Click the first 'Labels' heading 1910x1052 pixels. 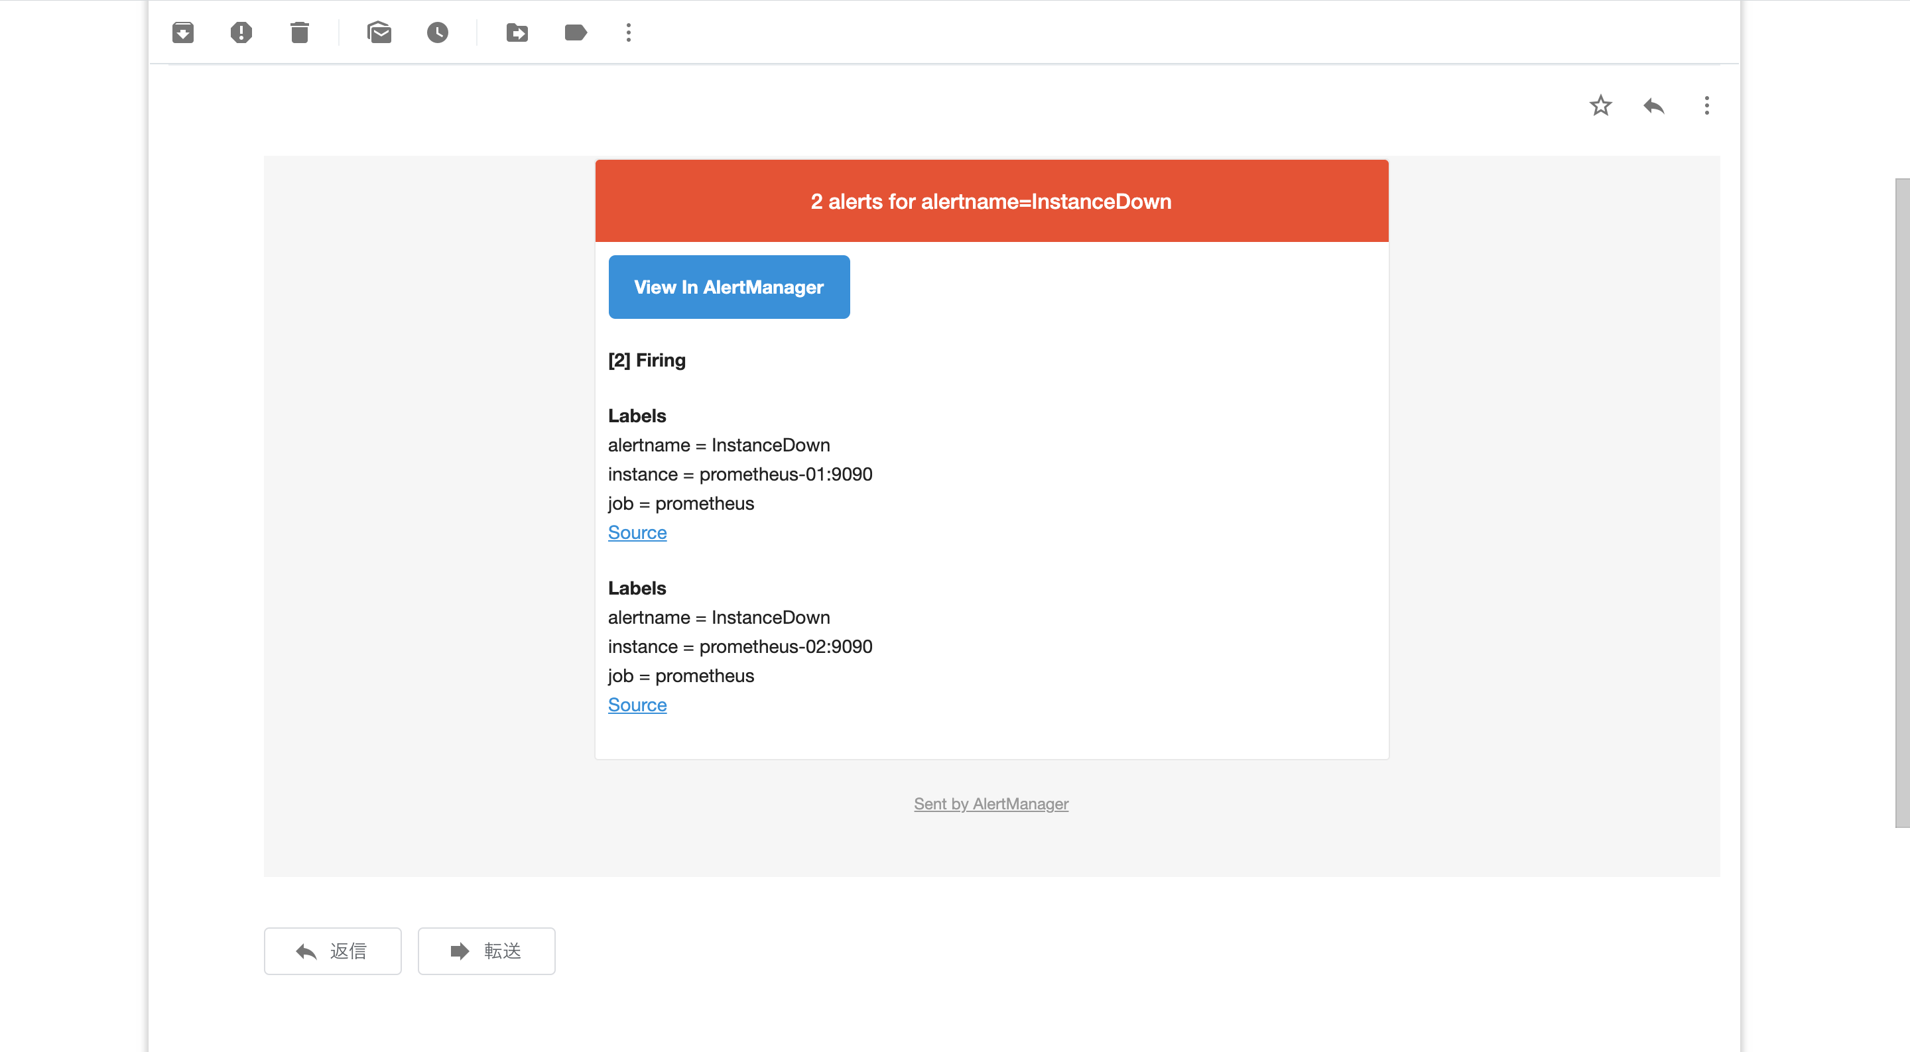(x=637, y=416)
